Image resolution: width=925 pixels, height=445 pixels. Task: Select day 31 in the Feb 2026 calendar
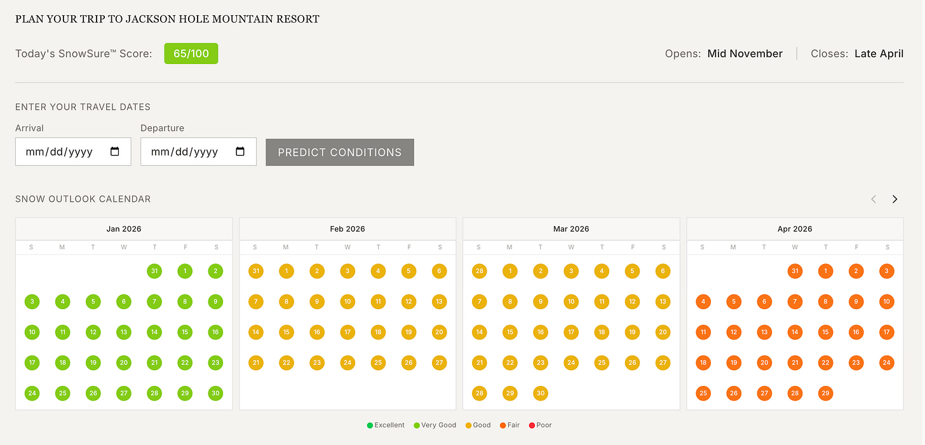click(x=256, y=271)
